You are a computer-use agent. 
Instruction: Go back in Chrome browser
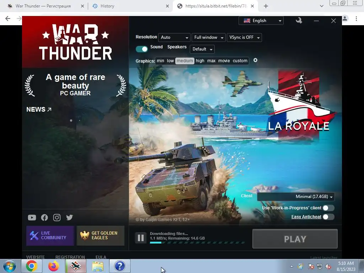8,18
